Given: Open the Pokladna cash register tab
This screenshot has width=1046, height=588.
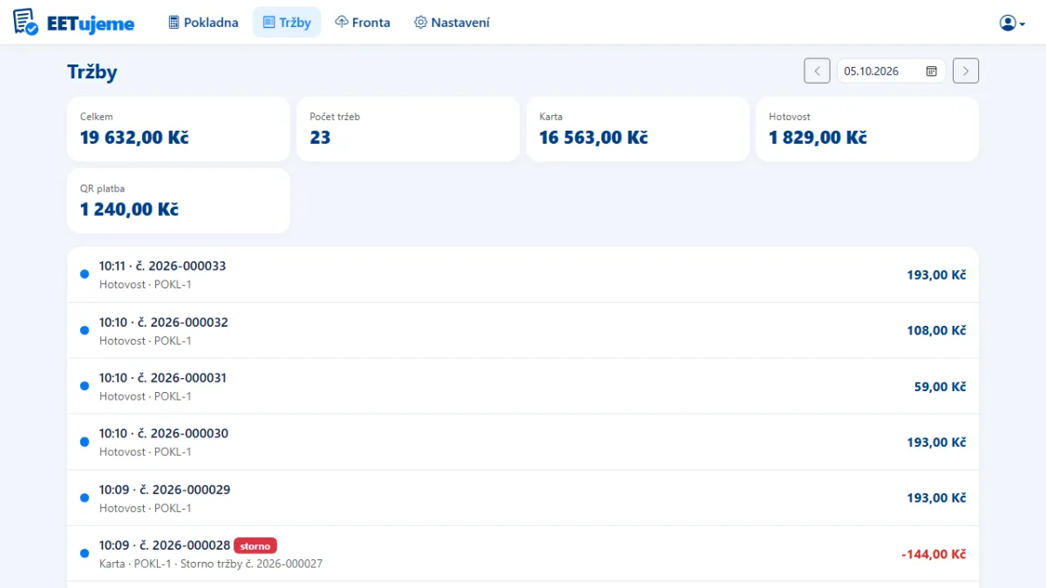Looking at the screenshot, I should (x=203, y=23).
